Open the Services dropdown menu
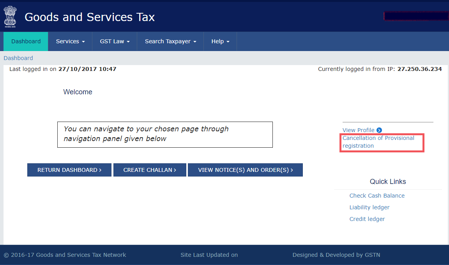Image resolution: width=449 pixels, height=265 pixels. [x=70, y=41]
